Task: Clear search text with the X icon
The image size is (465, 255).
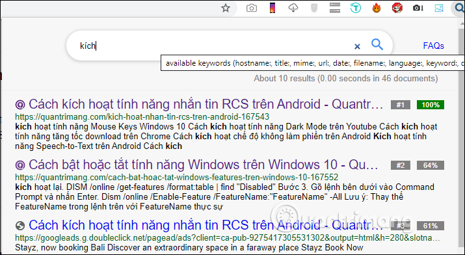Action: point(357,46)
